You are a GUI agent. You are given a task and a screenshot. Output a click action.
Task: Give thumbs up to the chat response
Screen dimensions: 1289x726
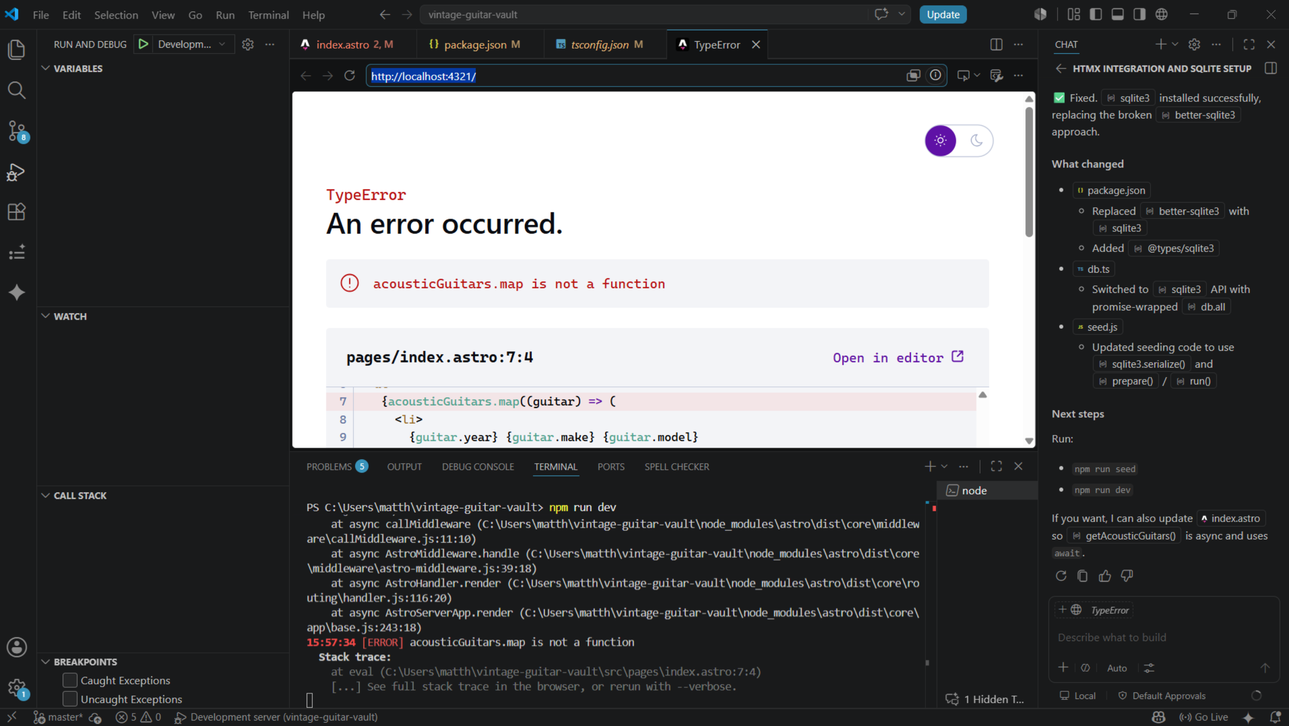[1104, 576]
